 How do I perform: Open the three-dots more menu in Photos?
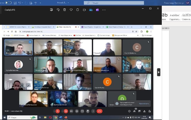[104, 10]
